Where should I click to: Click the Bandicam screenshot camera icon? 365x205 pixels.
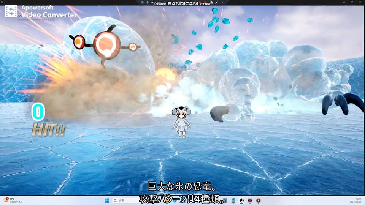[x=211, y=2]
